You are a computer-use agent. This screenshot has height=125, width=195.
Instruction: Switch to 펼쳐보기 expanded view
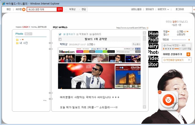69,34
